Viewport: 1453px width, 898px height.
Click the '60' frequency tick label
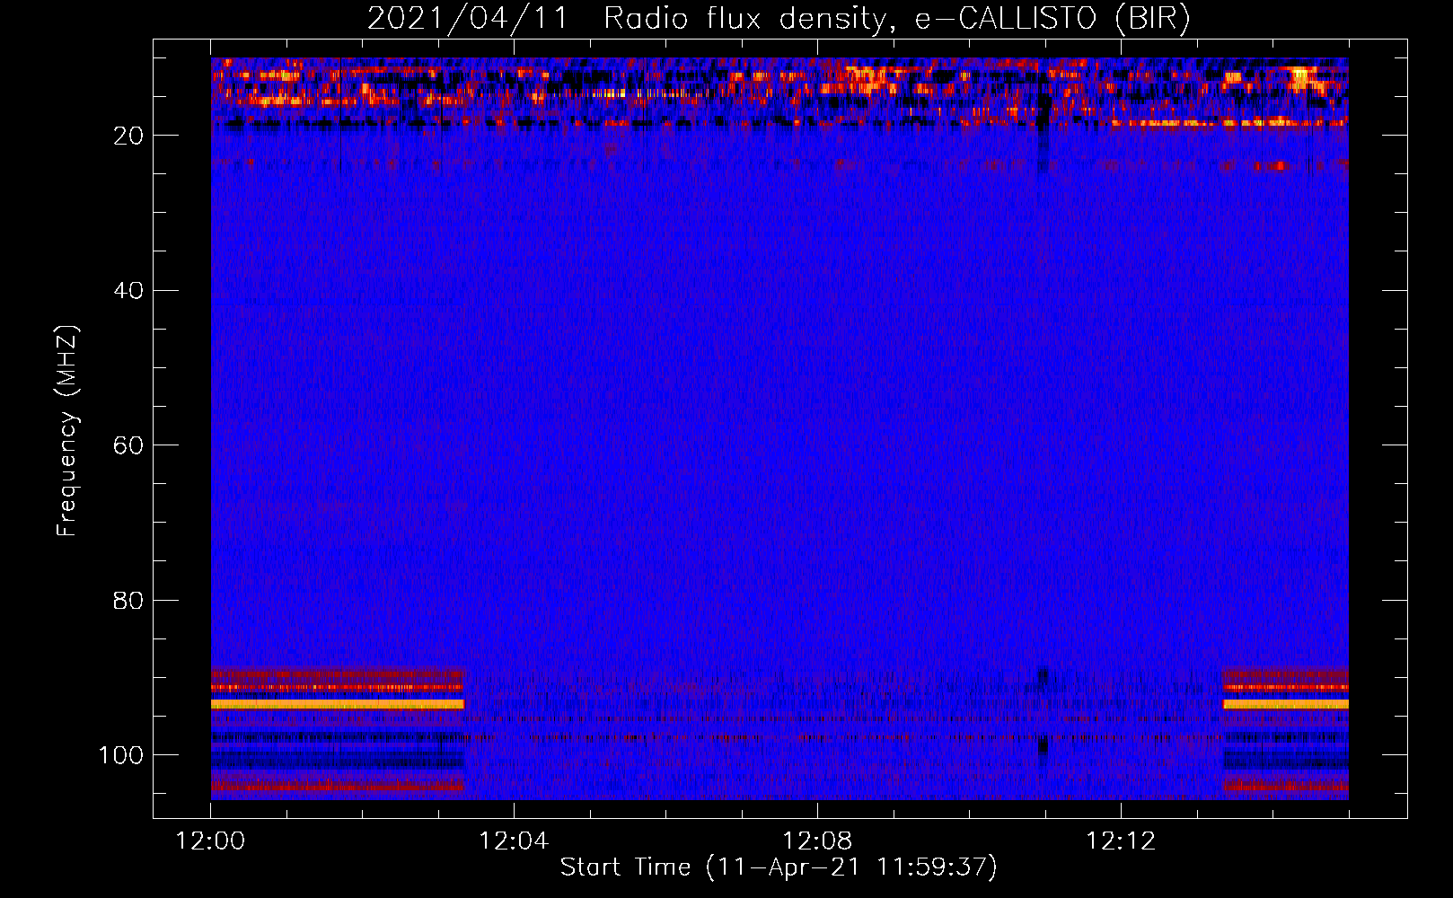pyautogui.click(x=128, y=445)
